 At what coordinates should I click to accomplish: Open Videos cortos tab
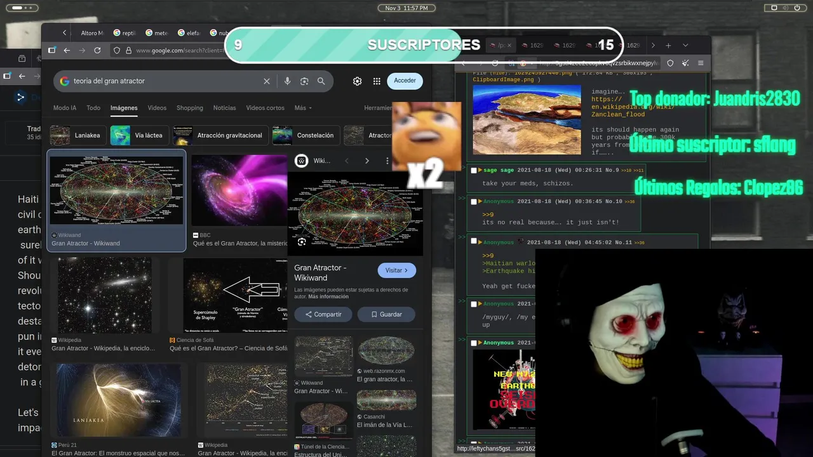point(265,108)
